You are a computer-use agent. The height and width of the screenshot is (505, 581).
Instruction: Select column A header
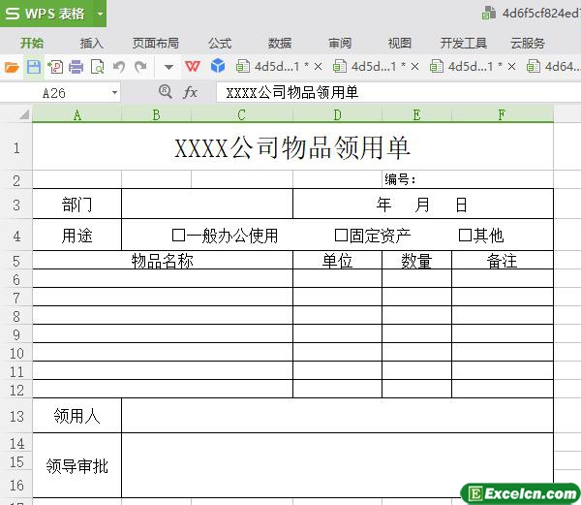tap(77, 115)
